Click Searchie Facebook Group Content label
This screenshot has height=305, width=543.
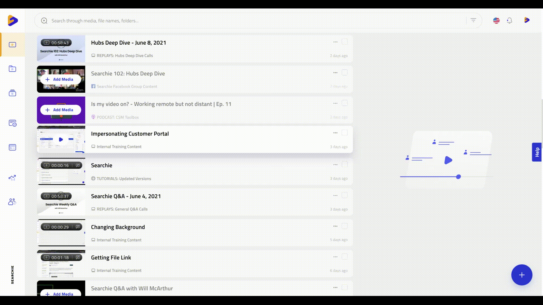click(x=127, y=86)
